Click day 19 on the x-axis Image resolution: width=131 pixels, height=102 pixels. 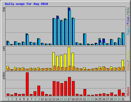[x=77, y=99]
